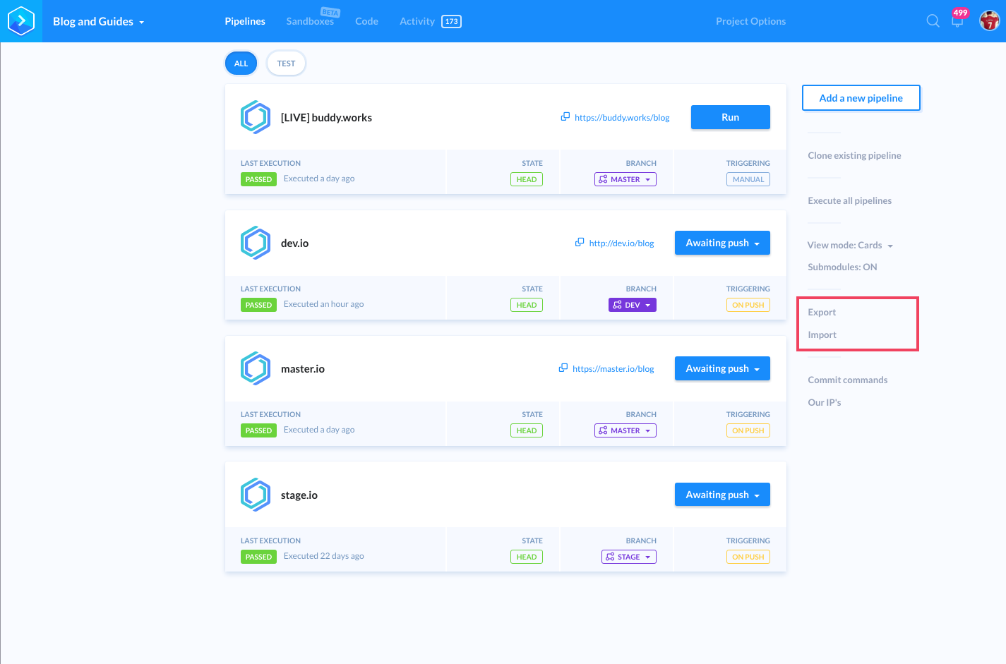1006x664 pixels.
Task: Click ON PUSH badge for dev.io
Action: (x=748, y=305)
